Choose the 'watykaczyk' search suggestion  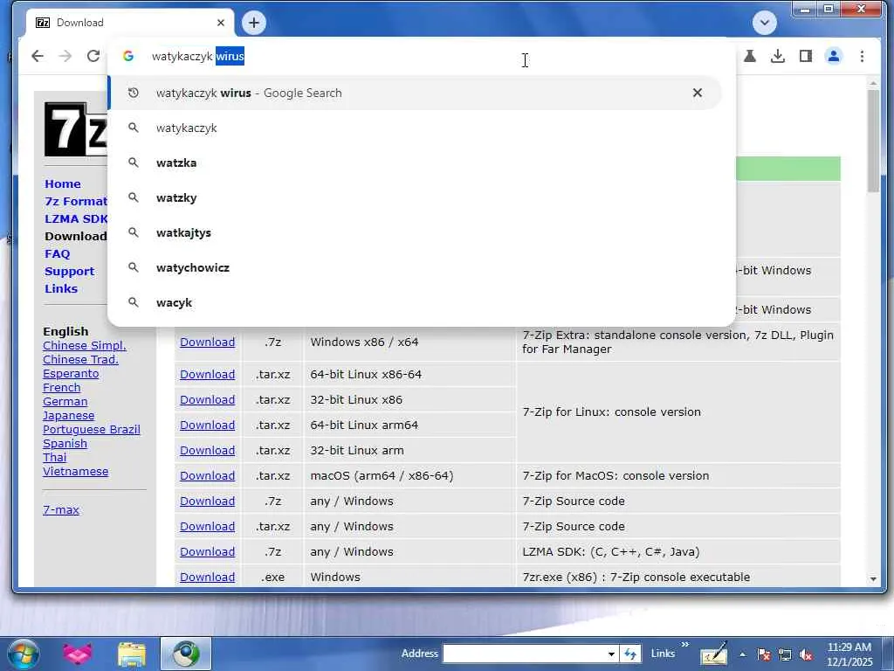coord(415,128)
